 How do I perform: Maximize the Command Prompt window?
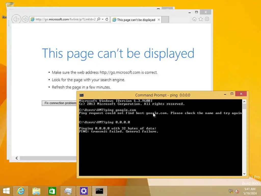point(232,94)
